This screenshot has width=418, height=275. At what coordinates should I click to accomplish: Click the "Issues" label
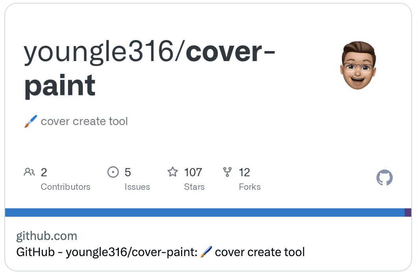tap(137, 187)
